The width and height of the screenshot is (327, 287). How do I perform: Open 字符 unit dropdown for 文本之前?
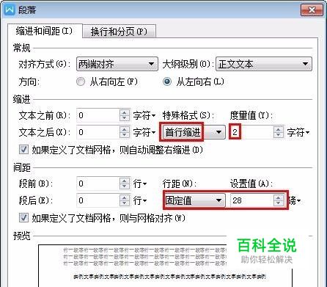144,115
